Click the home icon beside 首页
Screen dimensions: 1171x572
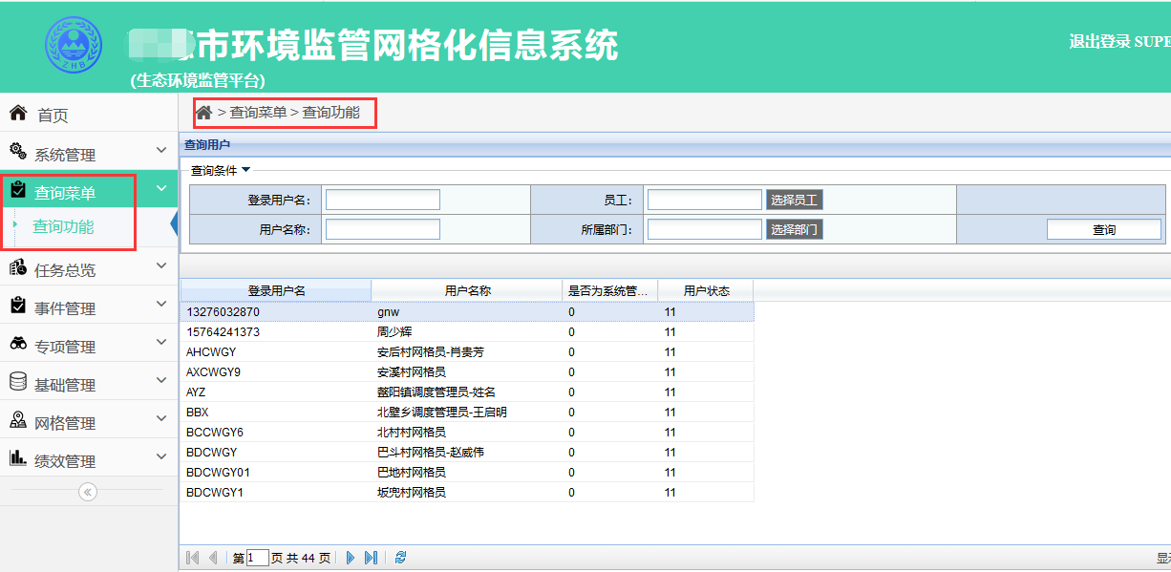coord(17,114)
